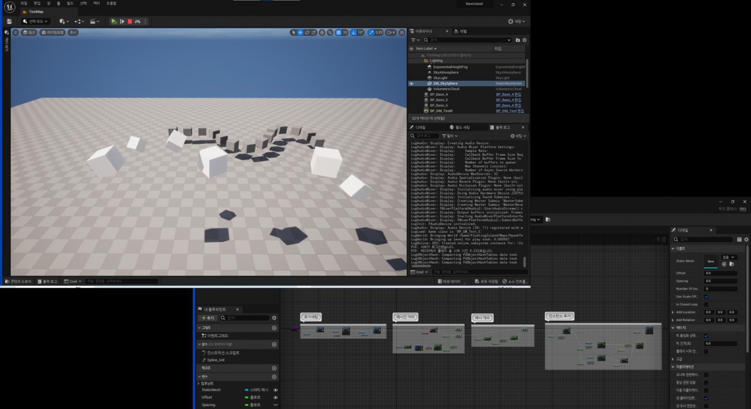The height and width of the screenshot is (409, 751).
Task: Toggle the In Closed Loop checkbox
Action: pyautogui.click(x=706, y=304)
